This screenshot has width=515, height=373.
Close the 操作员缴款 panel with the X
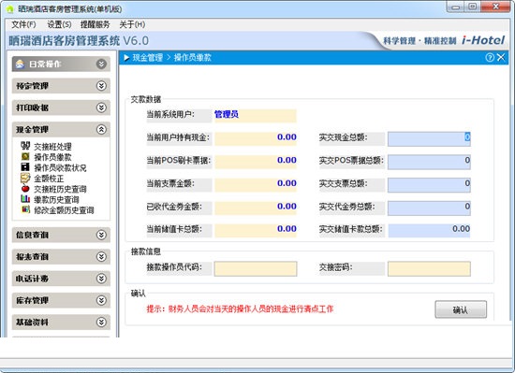501,58
